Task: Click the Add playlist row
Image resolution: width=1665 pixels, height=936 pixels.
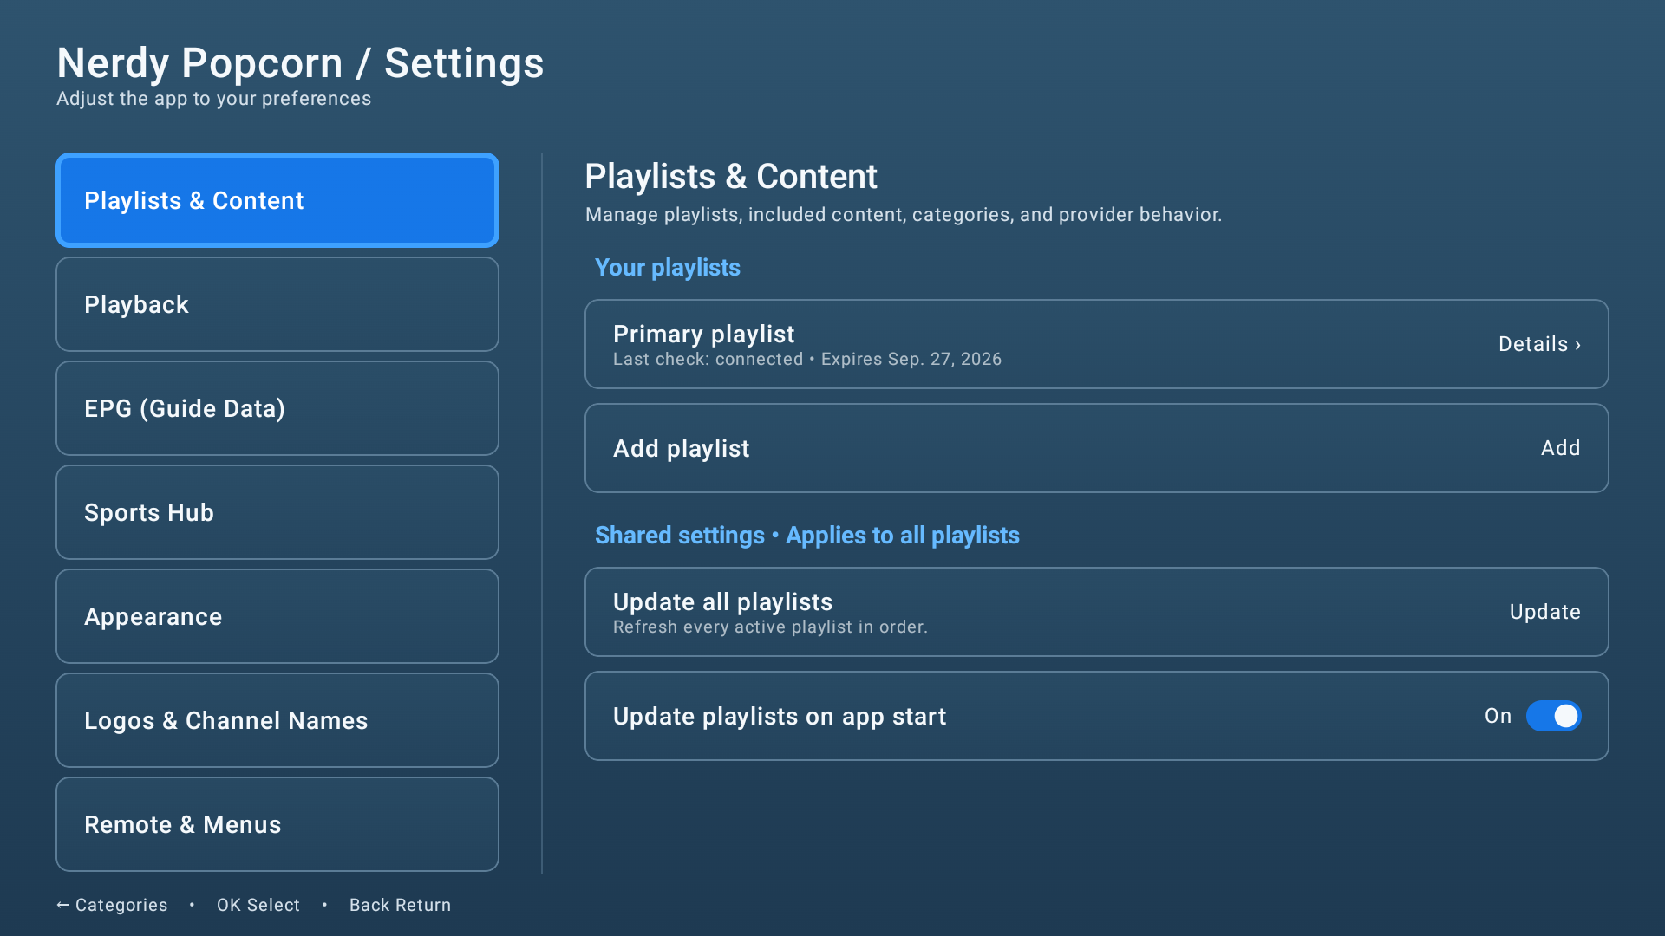Action: click(x=1097, y=448)
